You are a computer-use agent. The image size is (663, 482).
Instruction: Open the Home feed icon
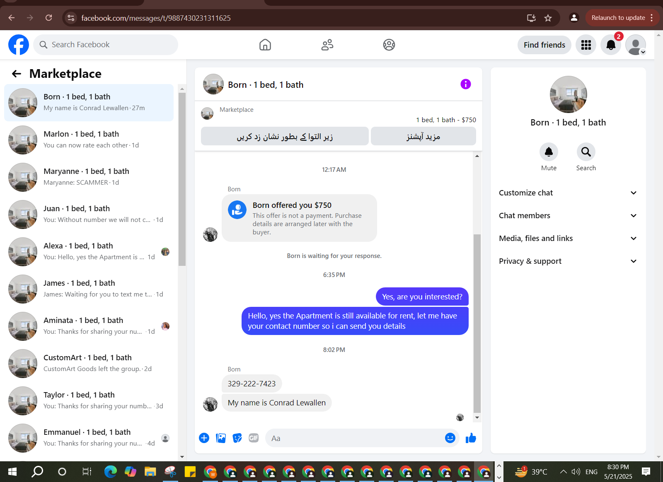tap(265, 45)
